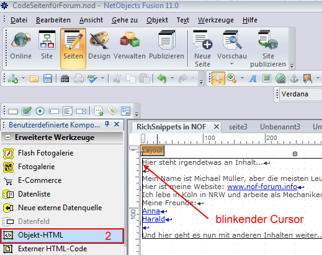322x255 pixels.
Task: Open the Werkzeuge menu
Action: (x=216, y=20)
